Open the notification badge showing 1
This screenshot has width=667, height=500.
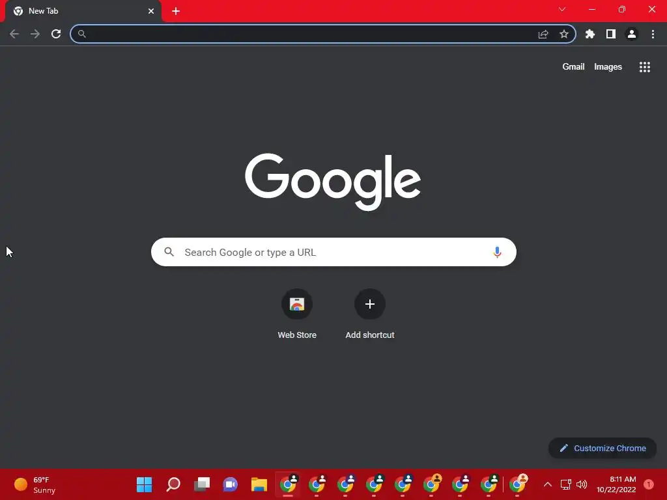[x=649, y=484]
